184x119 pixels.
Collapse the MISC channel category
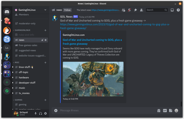click(x=17, y=62)
